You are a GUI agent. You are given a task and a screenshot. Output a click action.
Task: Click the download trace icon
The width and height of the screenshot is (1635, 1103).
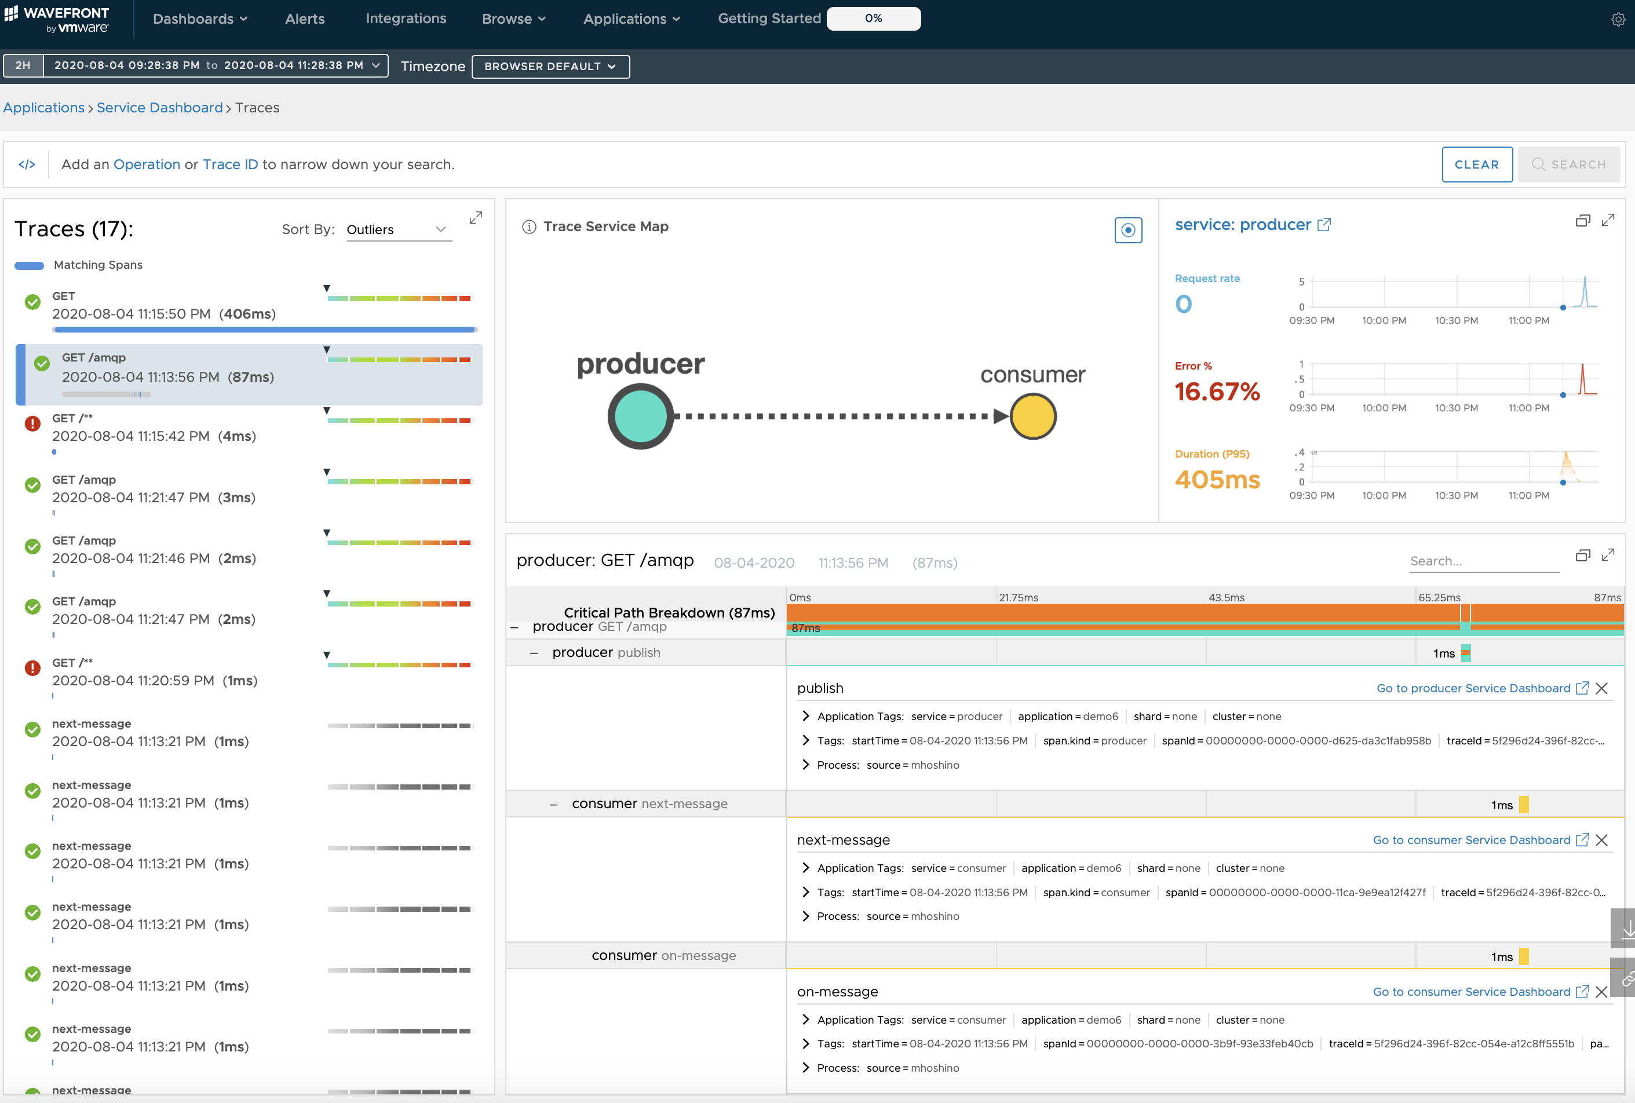(1625, 929)
